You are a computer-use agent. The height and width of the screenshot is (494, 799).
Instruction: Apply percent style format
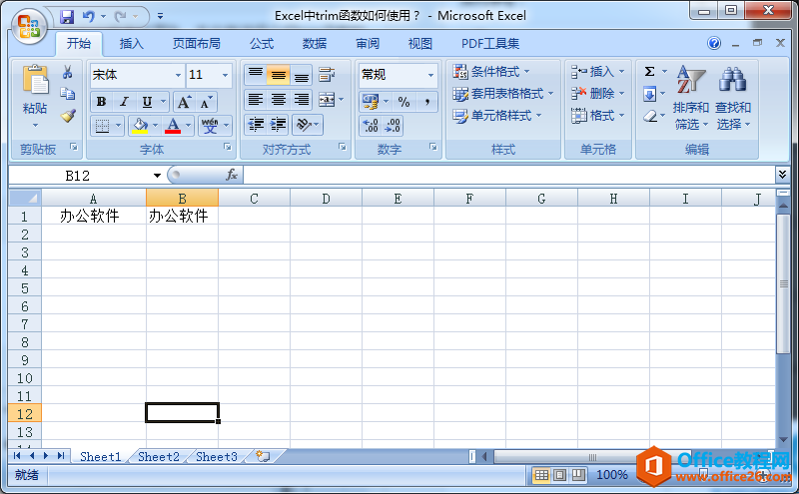point(404,102)
